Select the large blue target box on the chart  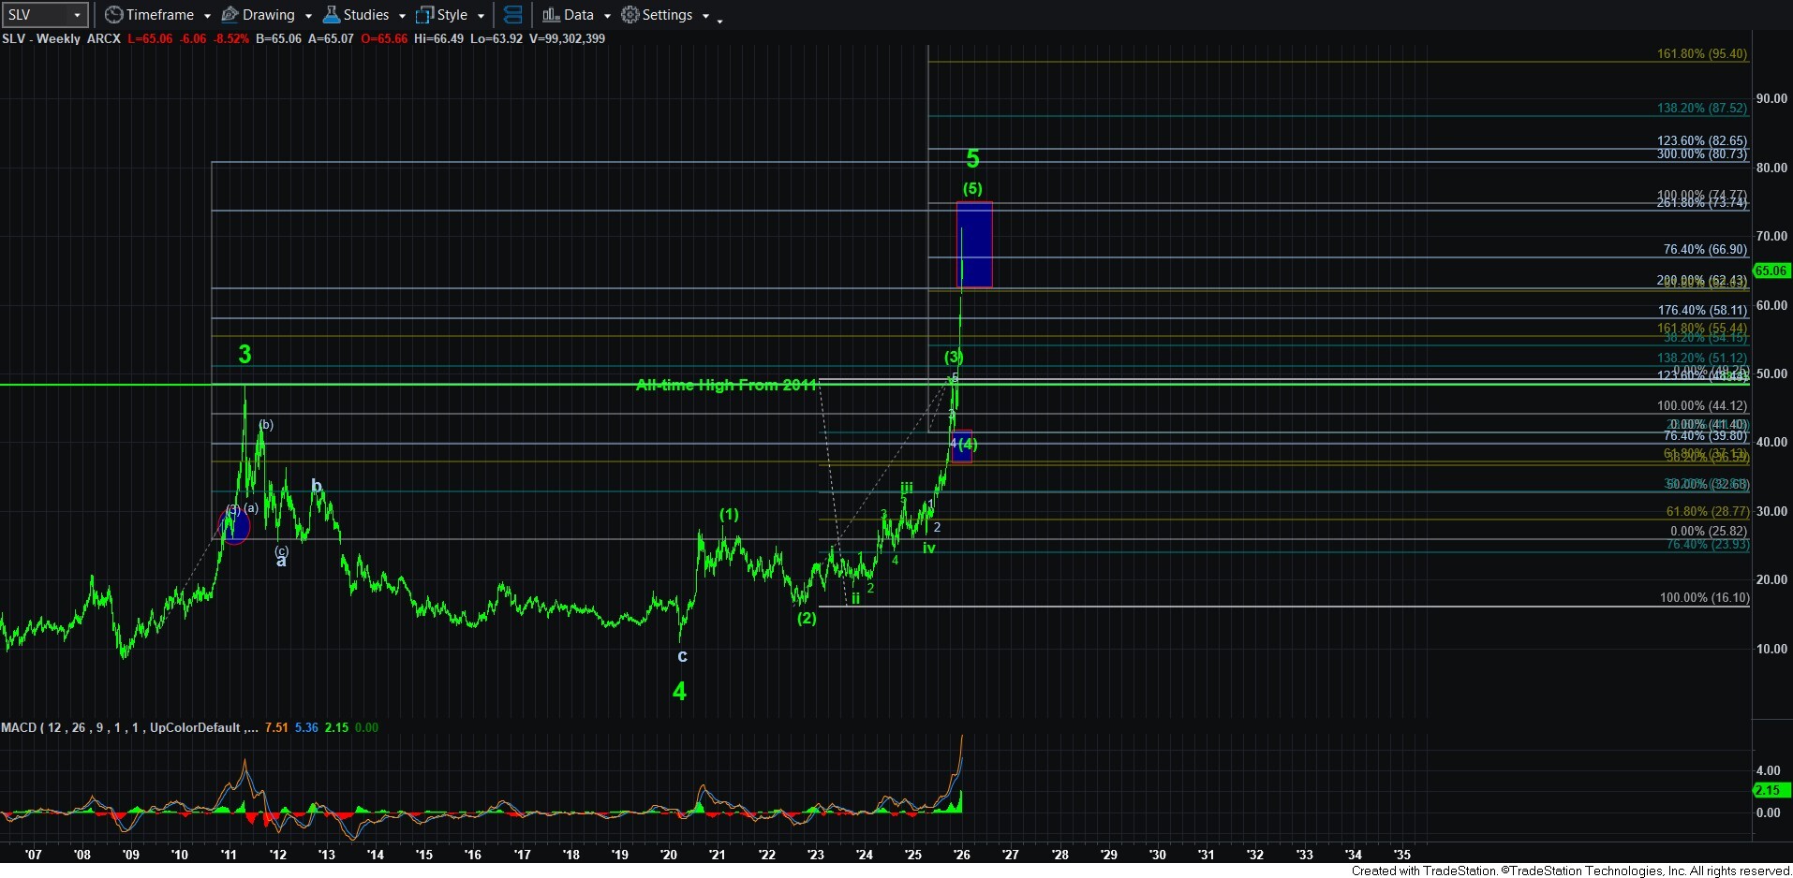tap(974, 244)
